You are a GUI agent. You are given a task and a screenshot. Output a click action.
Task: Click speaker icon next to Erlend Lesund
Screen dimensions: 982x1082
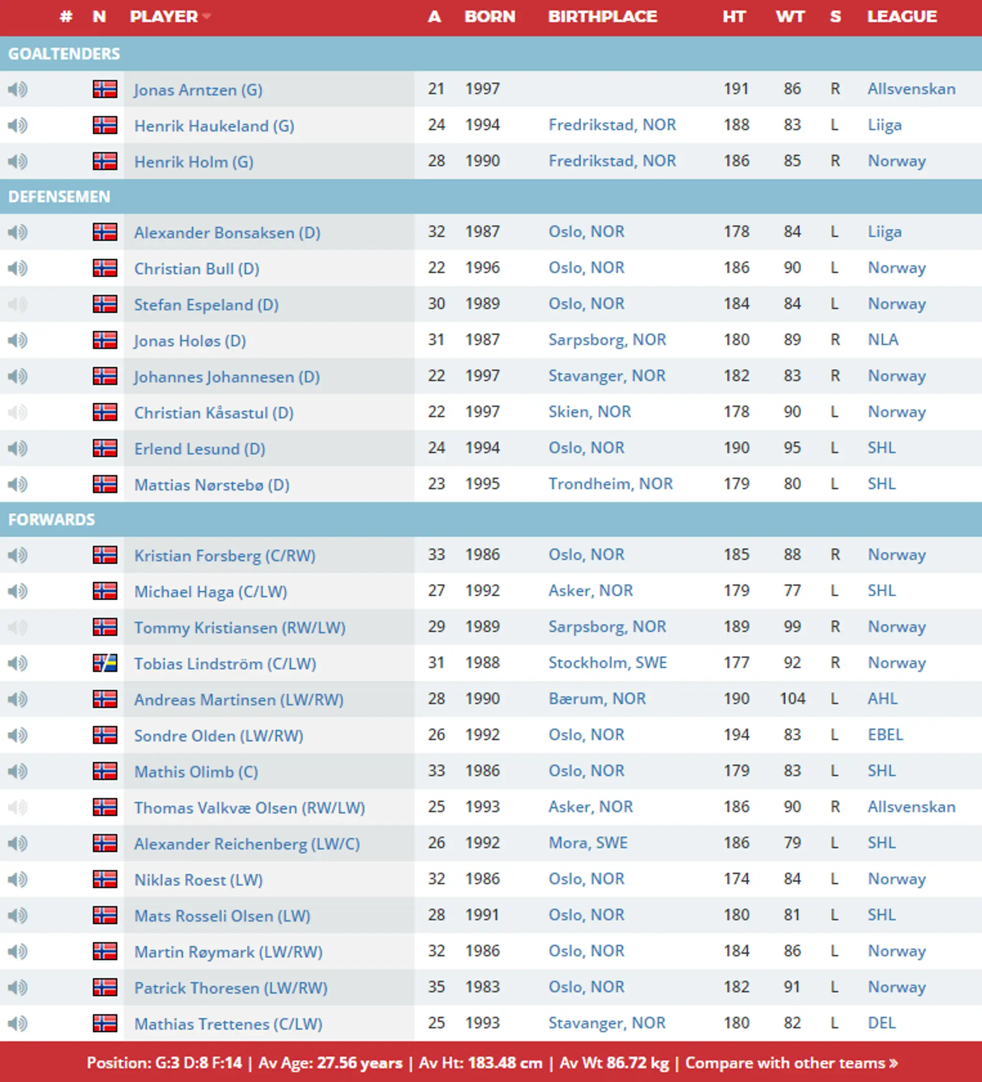point(17,448)
